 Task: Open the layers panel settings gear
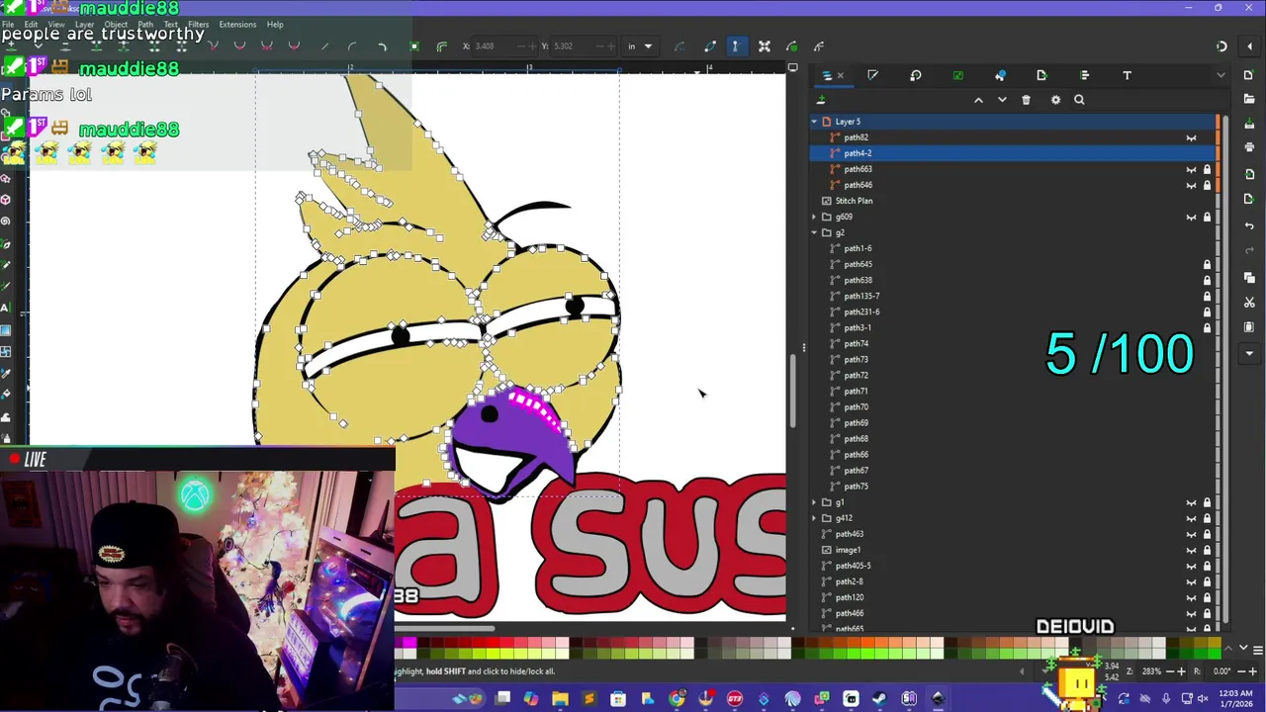(1055, 100)
